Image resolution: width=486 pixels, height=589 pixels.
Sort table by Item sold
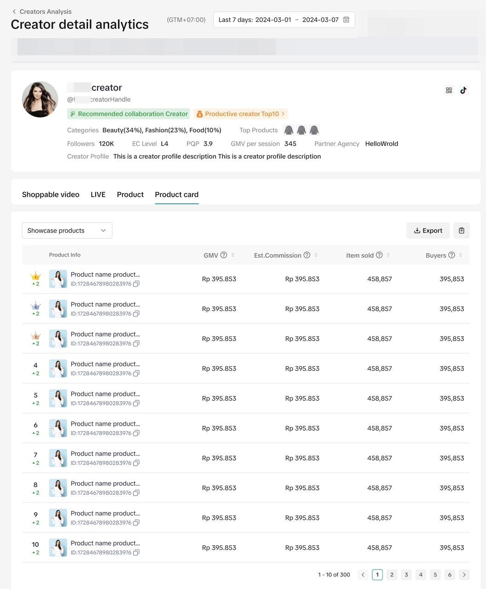(x=388, y=255)
